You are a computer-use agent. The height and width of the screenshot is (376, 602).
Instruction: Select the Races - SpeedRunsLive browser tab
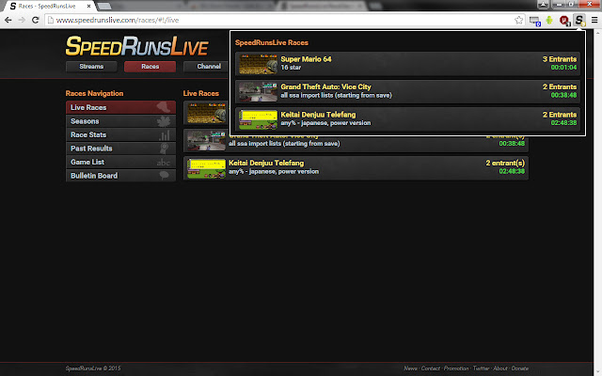[x=50, y=7]
